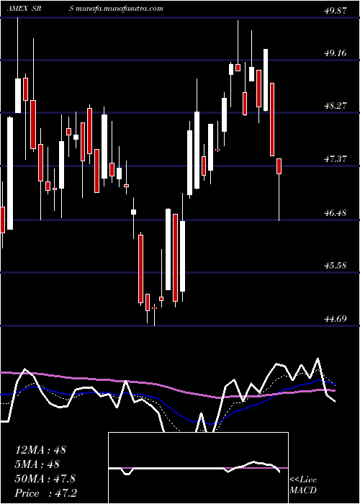Viewport: 360px width, 504px height.
Task: Click the 46.48 price level label
Action: coord(336,213)
